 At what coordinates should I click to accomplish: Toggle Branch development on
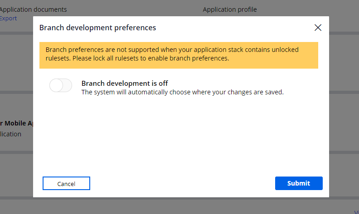point(61,85)
